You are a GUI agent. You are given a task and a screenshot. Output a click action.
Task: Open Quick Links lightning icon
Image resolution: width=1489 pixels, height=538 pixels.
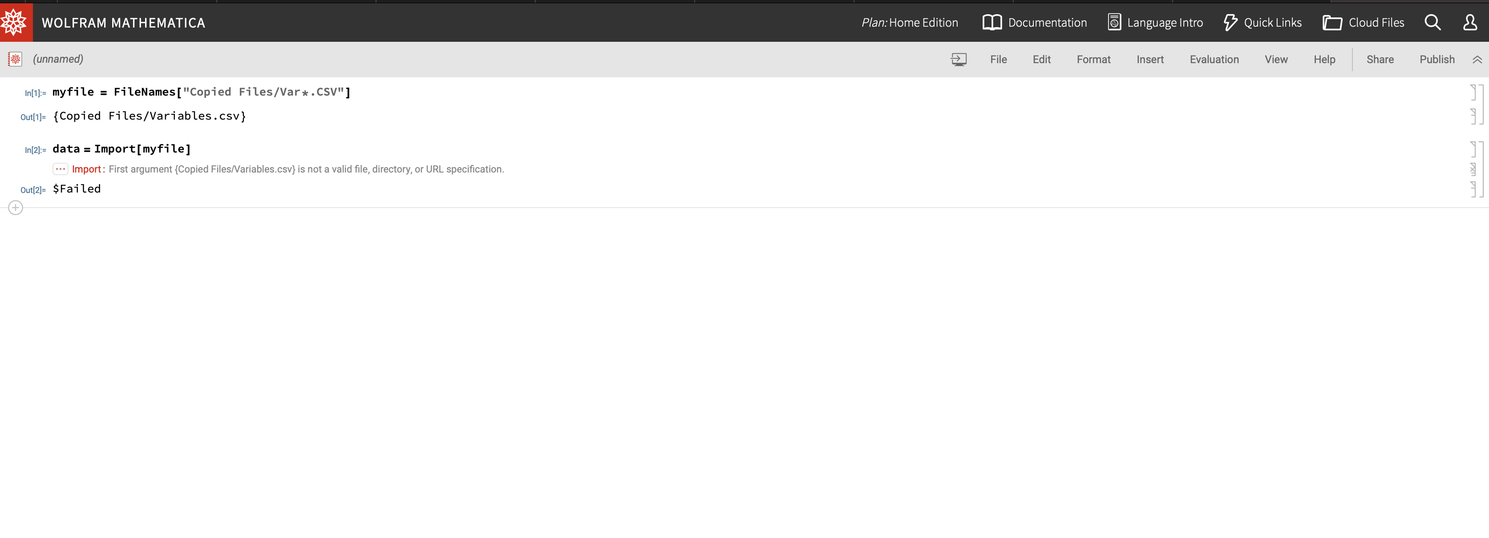(1230, 23)
